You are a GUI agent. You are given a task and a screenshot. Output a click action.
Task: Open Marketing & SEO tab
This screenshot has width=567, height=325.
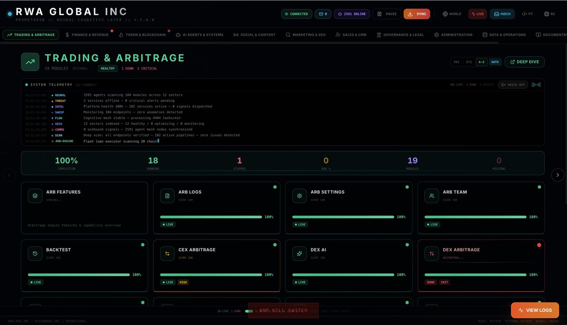[x=306, y=34]
